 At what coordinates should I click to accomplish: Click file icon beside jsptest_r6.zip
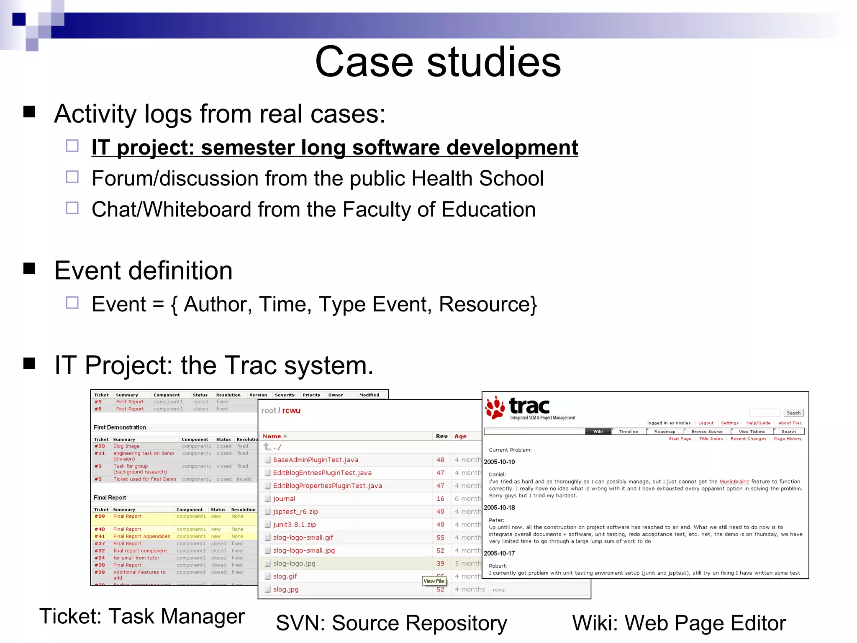pos(267,512)
